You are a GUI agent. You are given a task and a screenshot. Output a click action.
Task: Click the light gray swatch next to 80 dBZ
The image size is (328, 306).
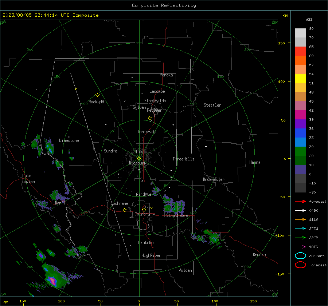300,33
